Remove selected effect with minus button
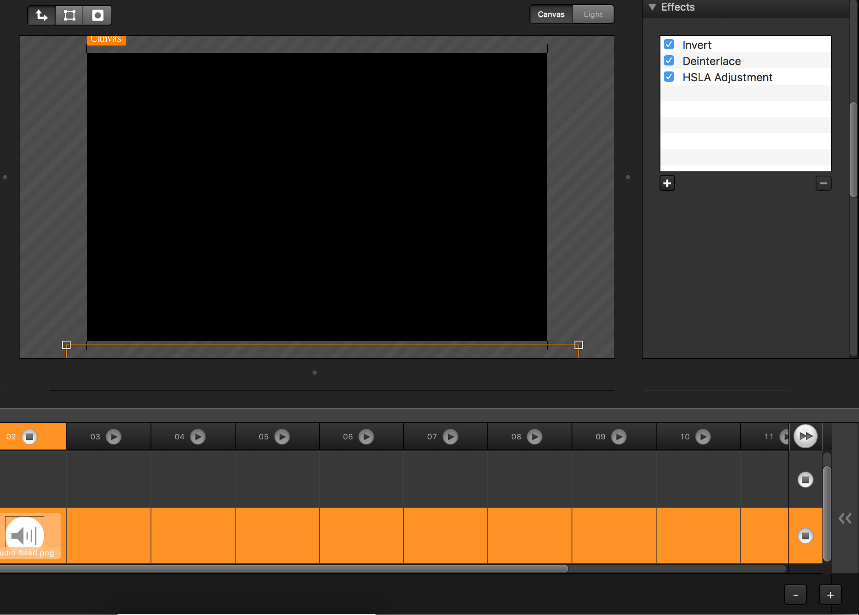Screen dimensions: 859x615 (x=824, y=183)
